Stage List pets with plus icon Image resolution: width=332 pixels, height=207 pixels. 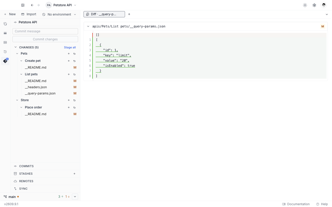coord(69,74)
